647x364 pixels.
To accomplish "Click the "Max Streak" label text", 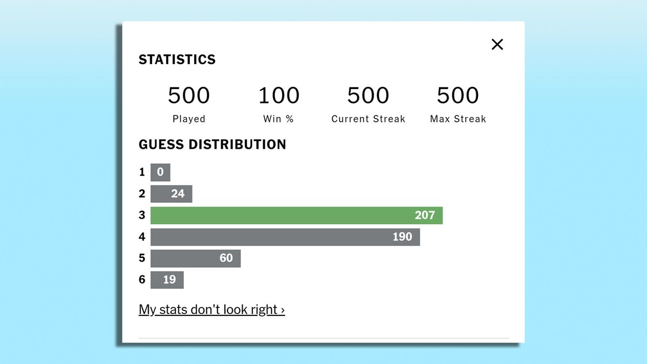I will [x=458, y=119].
